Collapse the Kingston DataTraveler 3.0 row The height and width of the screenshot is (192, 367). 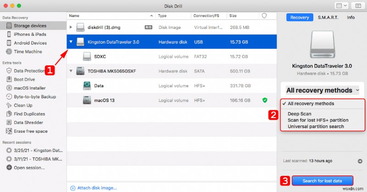(71, 42)
